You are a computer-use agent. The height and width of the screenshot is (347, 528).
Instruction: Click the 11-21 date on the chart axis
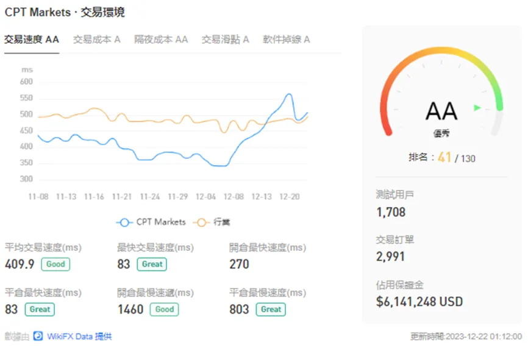[x=122, y=197]
